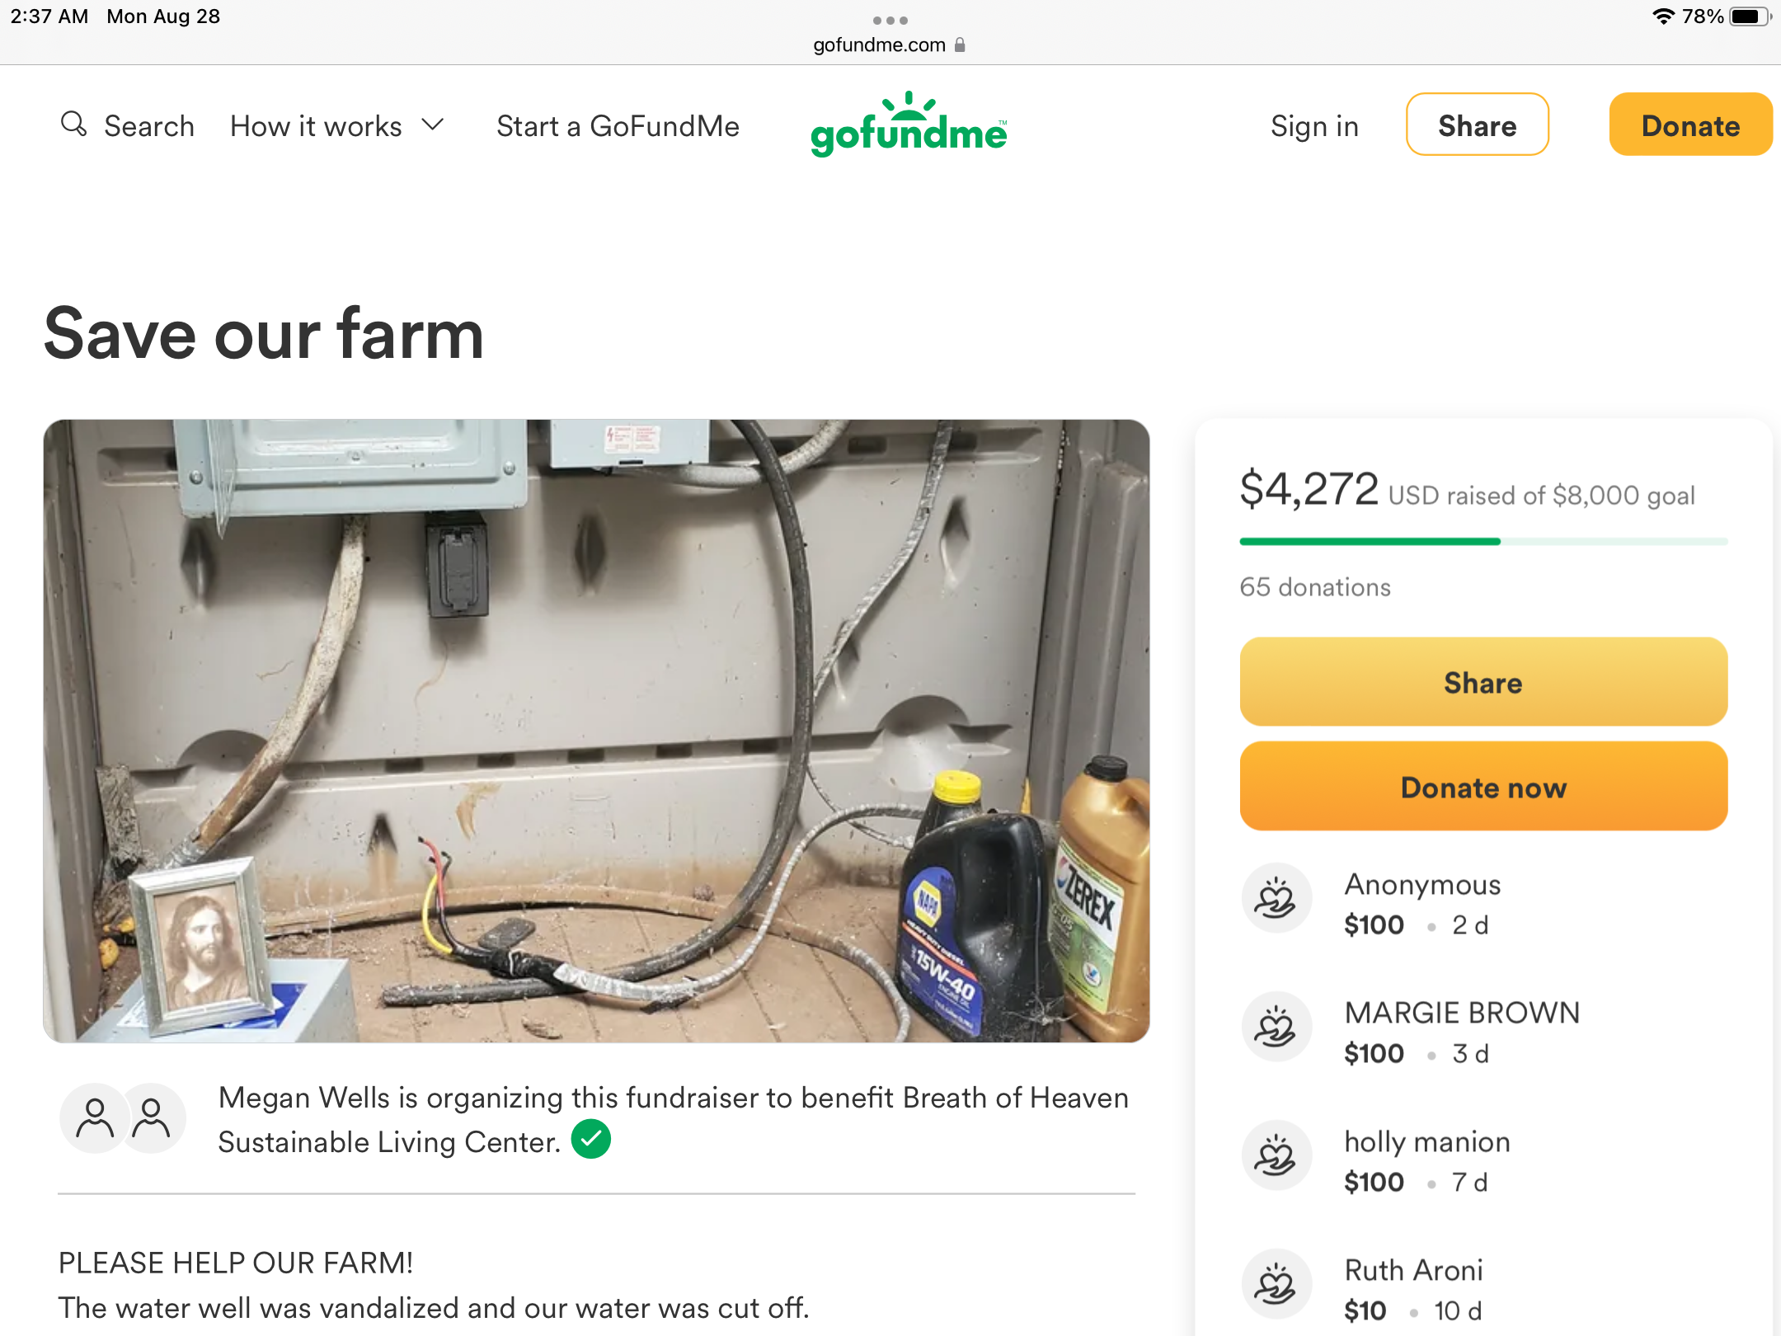Click the search magnifier icon

[73, 125]
